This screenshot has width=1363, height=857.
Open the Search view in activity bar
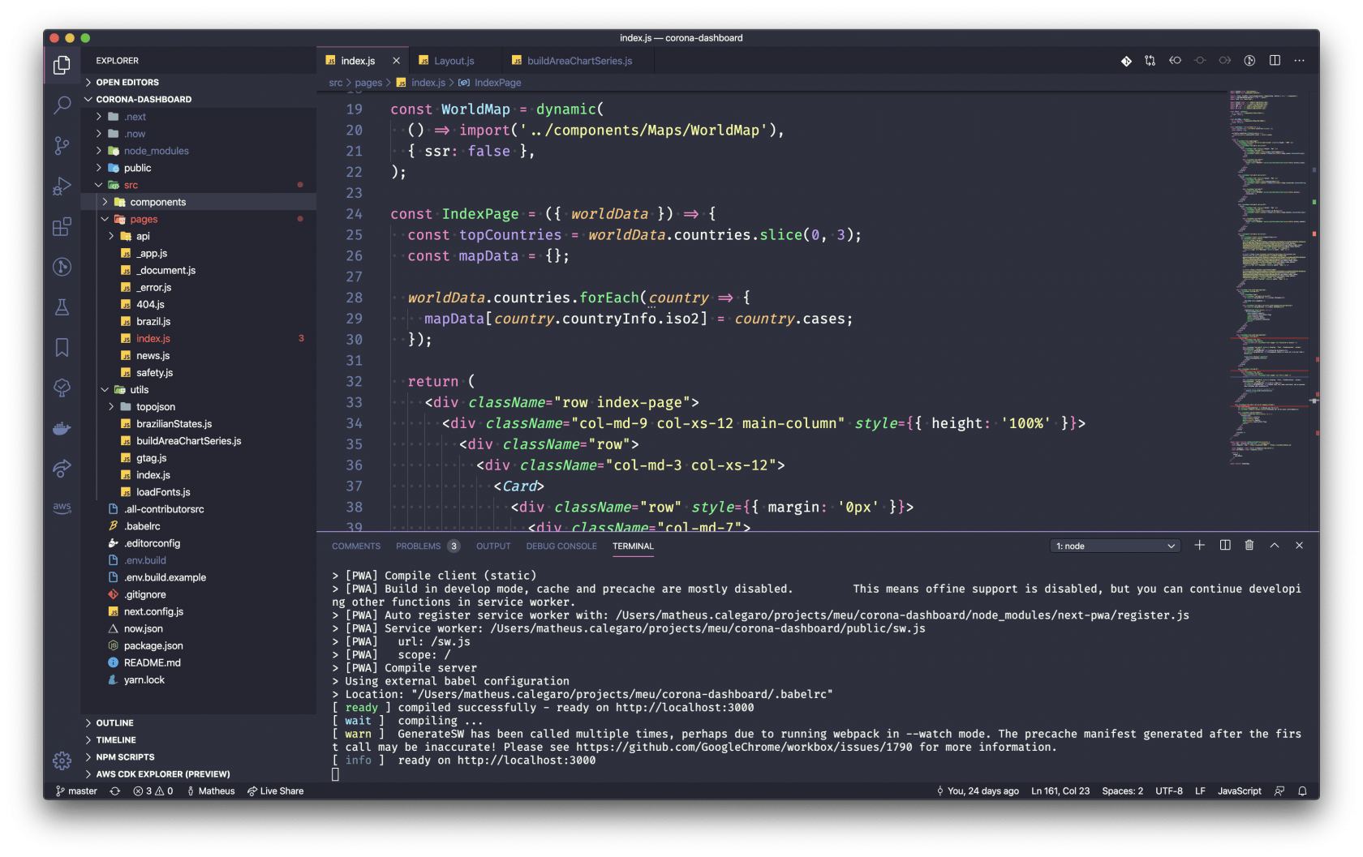[62, 105]
